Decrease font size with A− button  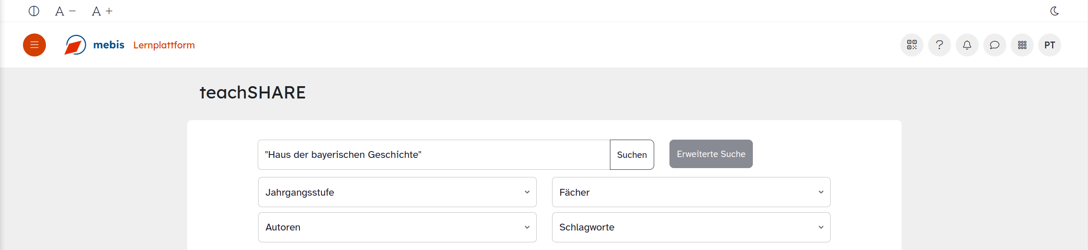pos(65,11)
